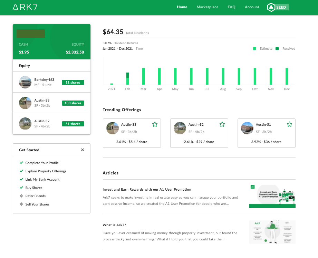Viewport: 318px width, 258px height.
Task: Click the ARK7 logo
Action: point(25,7)
